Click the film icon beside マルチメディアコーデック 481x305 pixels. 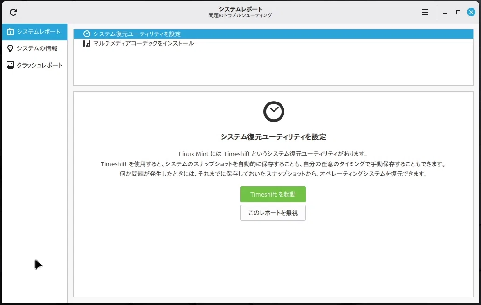point(87,43)
